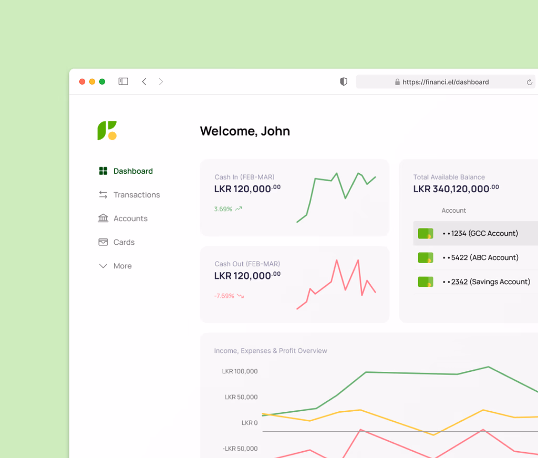Click the Account column header
The width and height of the screenshot is (538, 458).
[453, 210]
